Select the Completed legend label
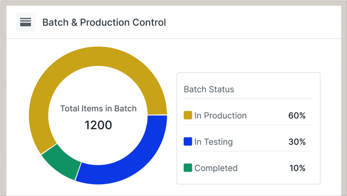This screenshot has height=196, width=347. pos(216,168)
